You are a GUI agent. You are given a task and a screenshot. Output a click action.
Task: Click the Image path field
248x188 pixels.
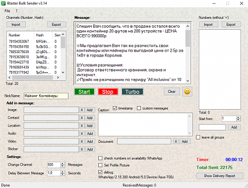pos(51,110)
